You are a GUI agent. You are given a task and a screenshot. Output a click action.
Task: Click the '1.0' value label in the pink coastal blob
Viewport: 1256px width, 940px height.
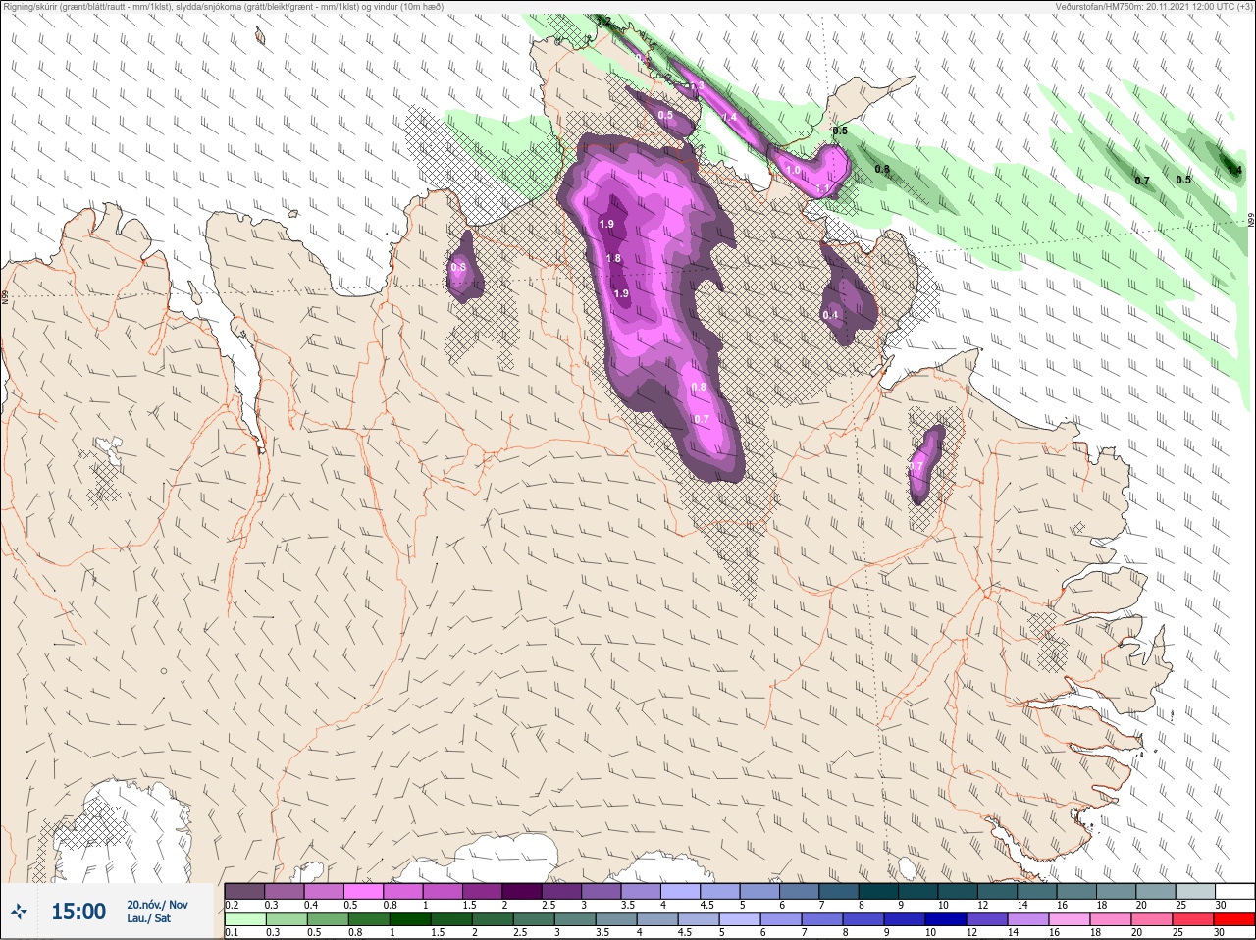pos(793,171)
